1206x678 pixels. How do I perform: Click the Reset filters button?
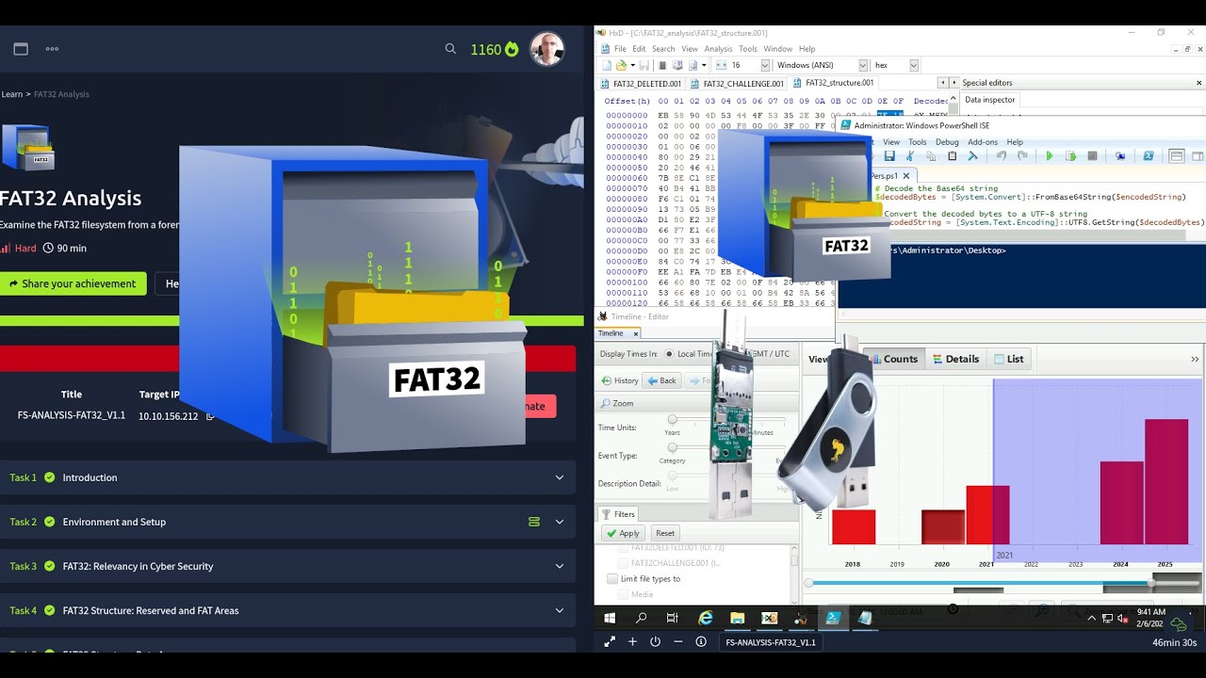665,533
